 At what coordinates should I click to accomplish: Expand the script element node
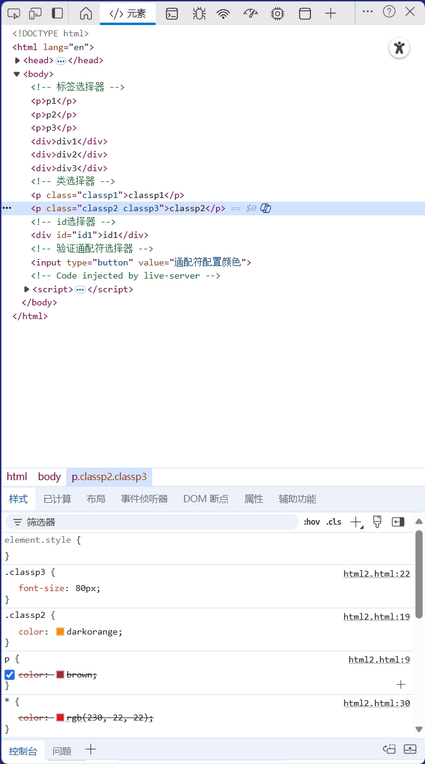tap(26, 289)
